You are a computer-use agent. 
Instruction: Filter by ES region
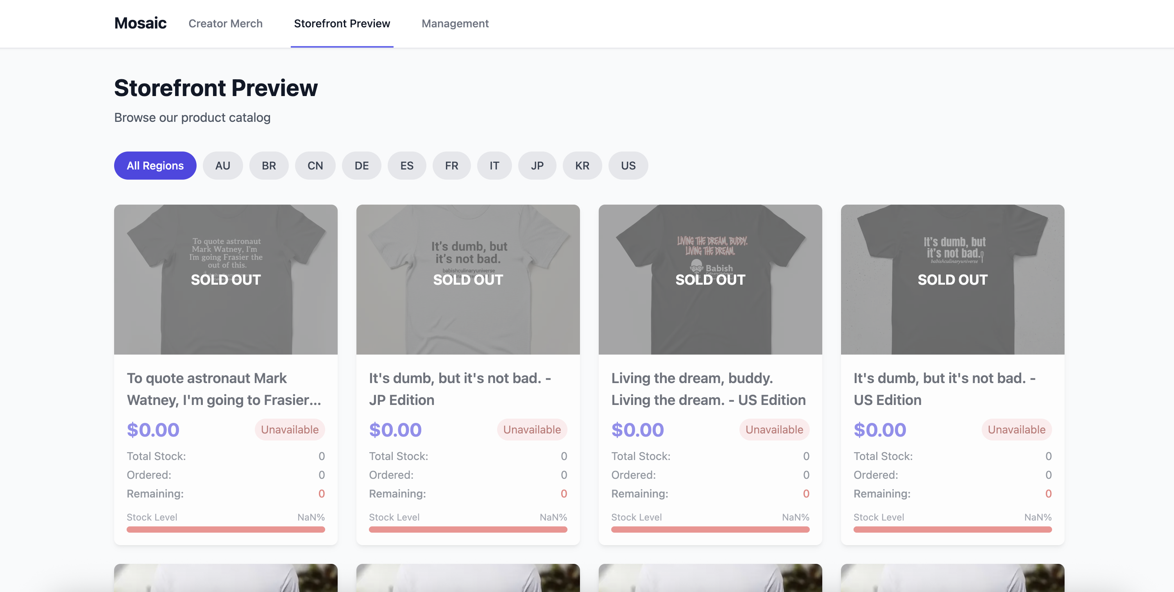click(x=406, y=165)
